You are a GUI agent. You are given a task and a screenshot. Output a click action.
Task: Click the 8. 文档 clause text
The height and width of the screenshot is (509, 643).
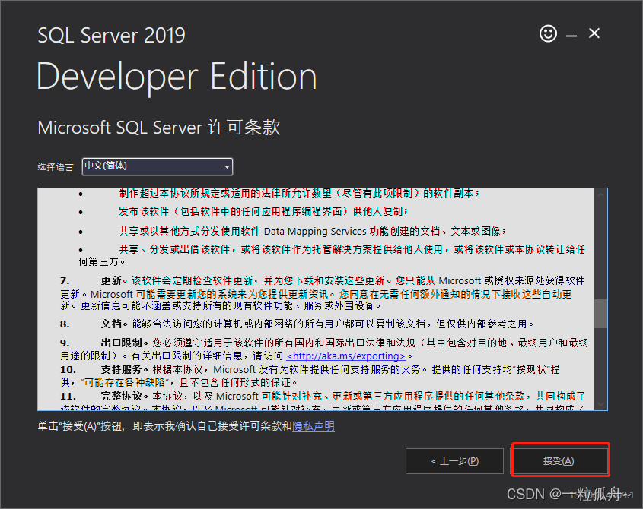coord(297,324)
